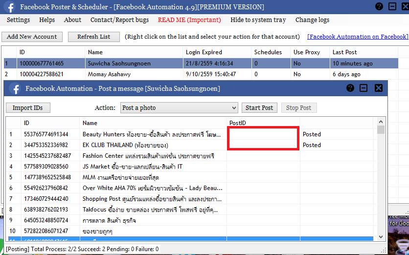Click Hide to system tray
Viewport: 409px width, 255px height.
[258, 20]
